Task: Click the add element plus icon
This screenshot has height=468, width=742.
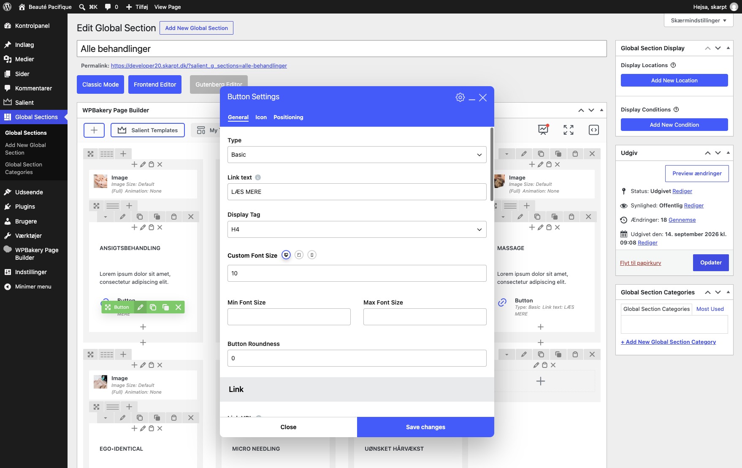Action: [94, 130]
